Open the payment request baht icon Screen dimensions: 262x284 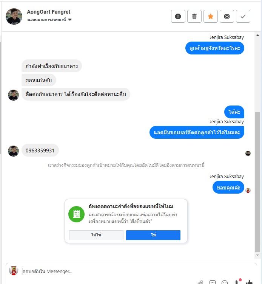point(236,282)
